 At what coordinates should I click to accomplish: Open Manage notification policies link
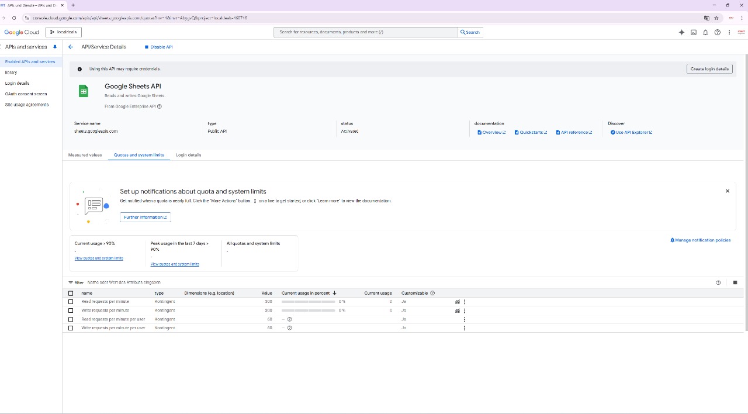pyautogui.click(x=700, y=240)
